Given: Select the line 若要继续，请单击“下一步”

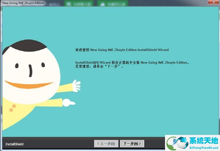Looking at the screenshot, I should (x=99, y=66).
